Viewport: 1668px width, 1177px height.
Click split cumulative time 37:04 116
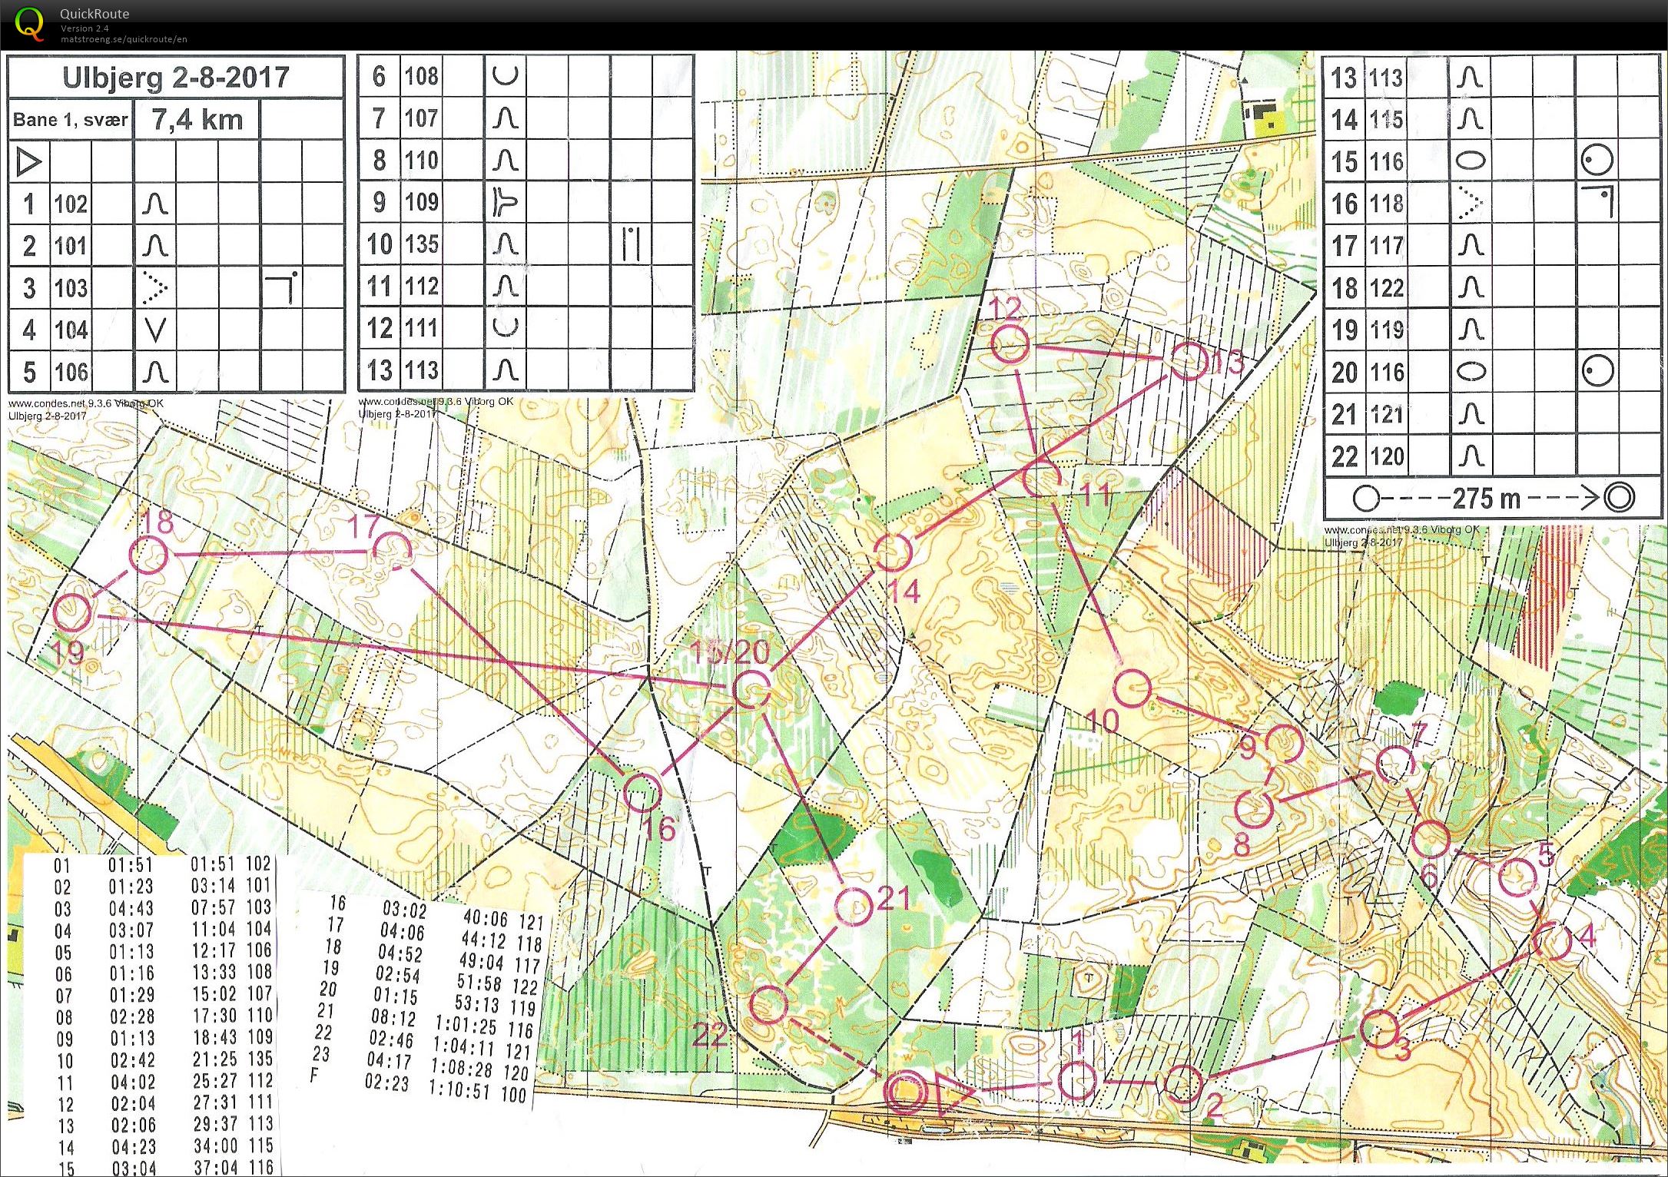pos(233,1168)
